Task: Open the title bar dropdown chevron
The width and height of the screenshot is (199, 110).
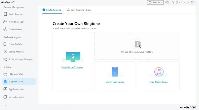Action: pyautogui.click(x=184, y=2)
